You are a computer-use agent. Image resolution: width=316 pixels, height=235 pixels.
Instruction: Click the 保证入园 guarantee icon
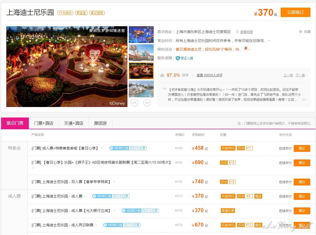178,58
